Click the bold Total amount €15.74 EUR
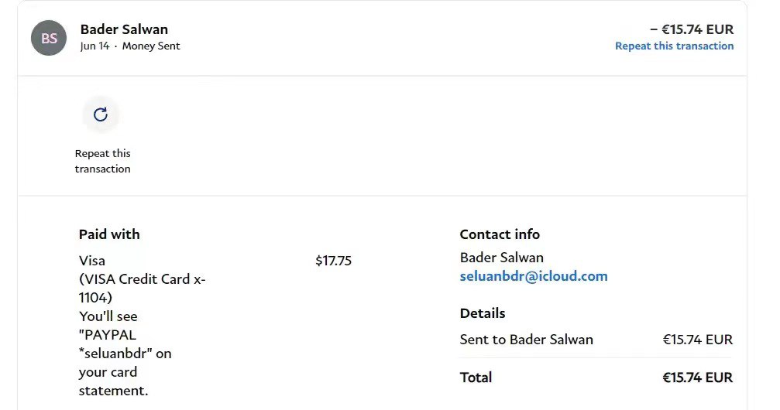Image resolution: width=780 pixels, height=410 pixels. (697, 378)
